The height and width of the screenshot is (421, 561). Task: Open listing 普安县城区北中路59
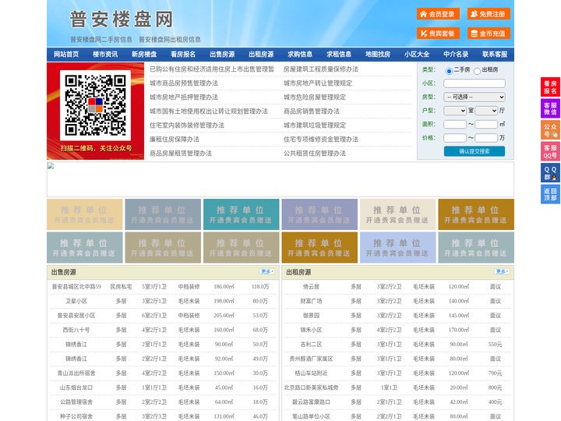pos(76,287)
